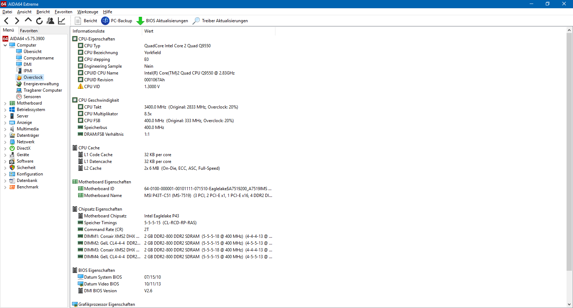
Task: Click the Betriebssystem Windows logo icon
Action: click(x=12, y=110)
